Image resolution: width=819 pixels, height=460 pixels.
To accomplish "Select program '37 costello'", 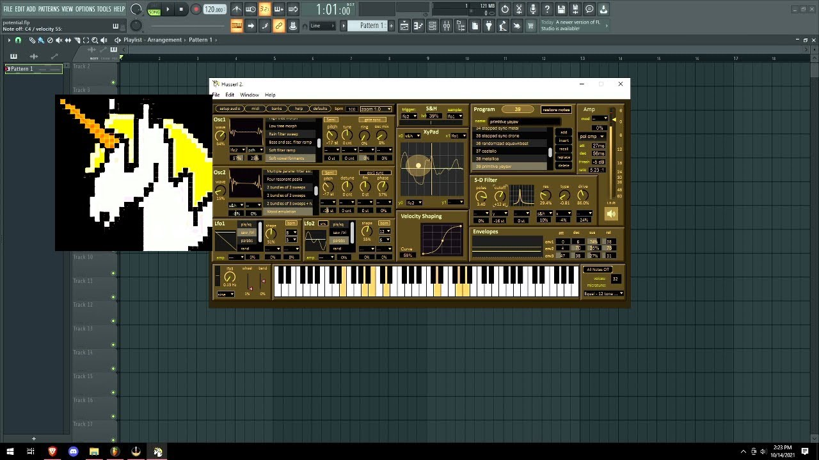I will 511,151.
